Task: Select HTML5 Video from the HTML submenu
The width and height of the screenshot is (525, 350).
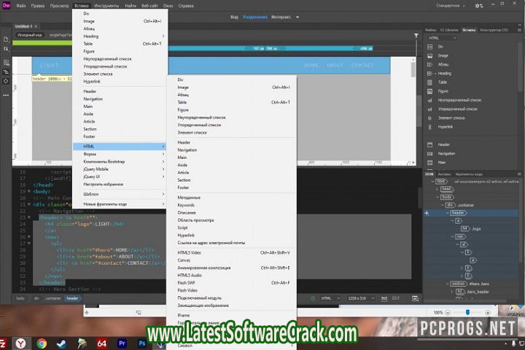Action: point(190,252)
